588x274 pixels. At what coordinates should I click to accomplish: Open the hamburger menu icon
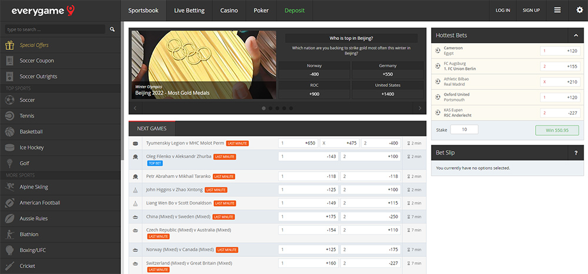[x=557, y=10]
